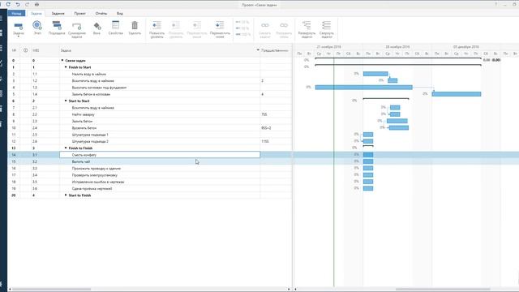Viewport: 519px width, 292px height.
Task: Click the Разорвать связь unlink icon
Action: [284, 25]
